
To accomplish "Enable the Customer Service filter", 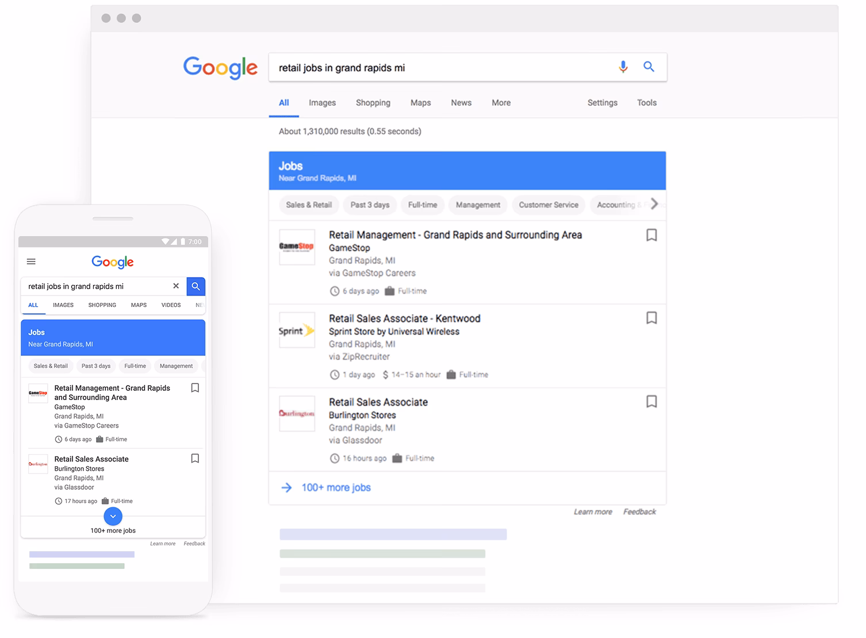I will pyautogui.click(x=548, y=205).
